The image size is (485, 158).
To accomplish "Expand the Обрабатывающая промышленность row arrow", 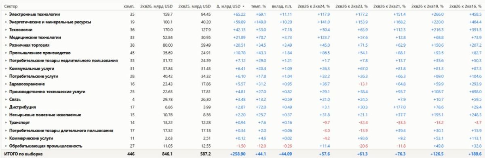I will coord(6,146).
